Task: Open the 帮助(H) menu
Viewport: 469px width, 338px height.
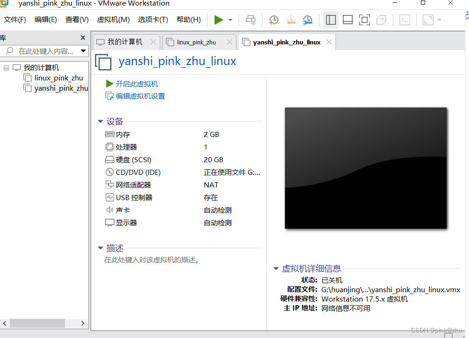Action: pos(188,20)
